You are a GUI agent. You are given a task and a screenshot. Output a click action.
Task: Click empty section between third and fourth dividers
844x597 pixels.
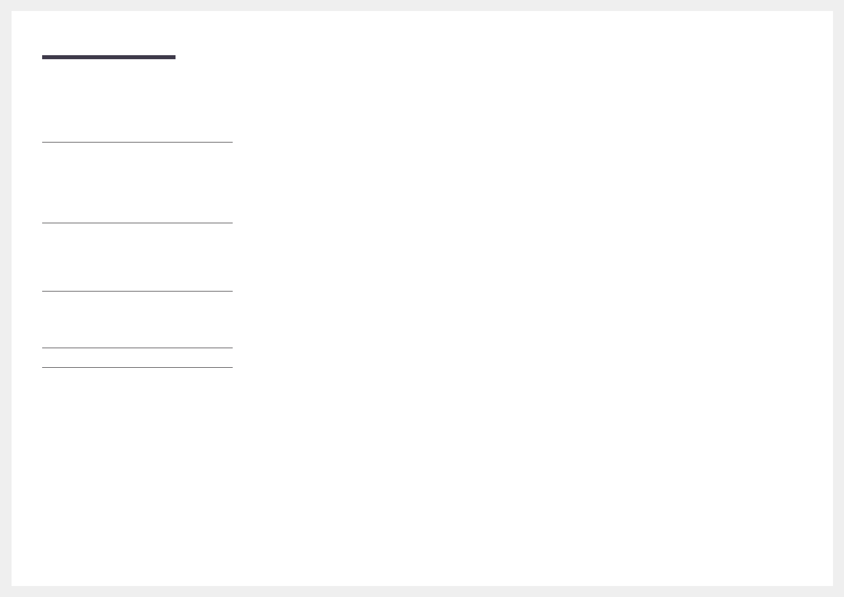coord(137,320)
